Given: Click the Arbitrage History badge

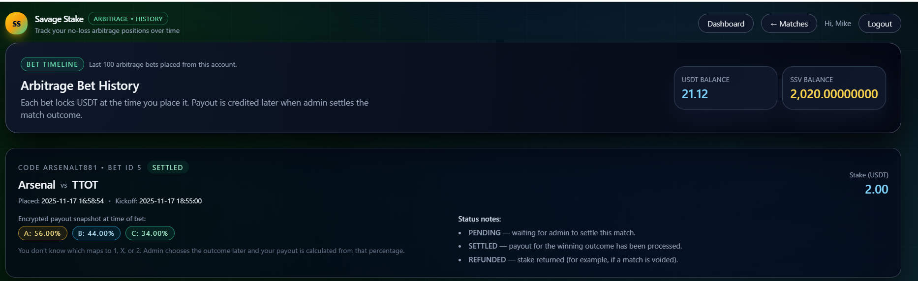Looking at the screenshot, I should coord(128,19).
